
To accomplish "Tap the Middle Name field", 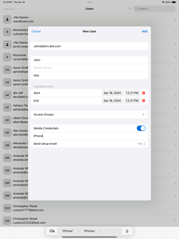I will coord(89,68).
